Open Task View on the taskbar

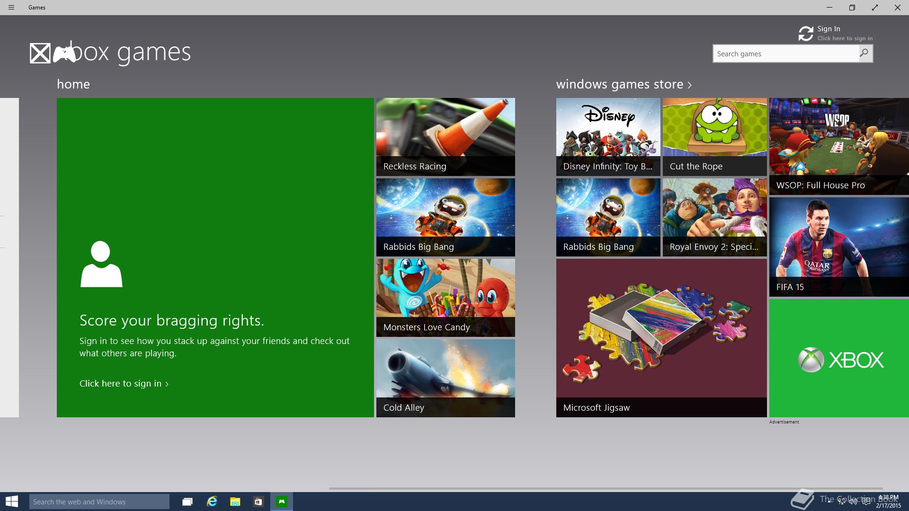pyautogui.click(x=187, y=502)
